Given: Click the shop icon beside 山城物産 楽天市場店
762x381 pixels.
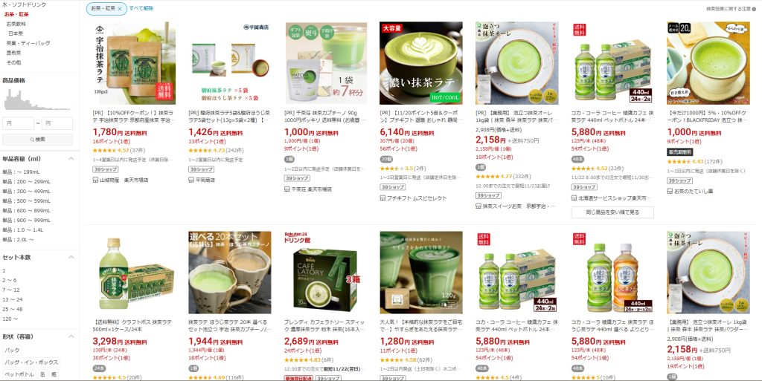Looking at the screenshot, I should click(95, 180).
